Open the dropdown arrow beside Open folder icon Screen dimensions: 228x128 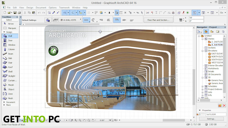(x=12, y=13)
